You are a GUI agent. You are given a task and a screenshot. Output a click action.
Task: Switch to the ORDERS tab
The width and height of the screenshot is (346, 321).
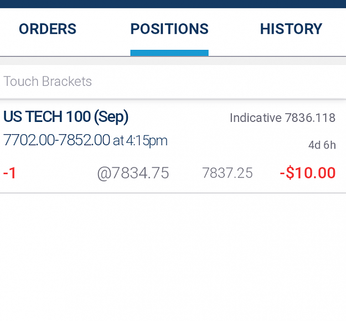[x=48, y=29]
